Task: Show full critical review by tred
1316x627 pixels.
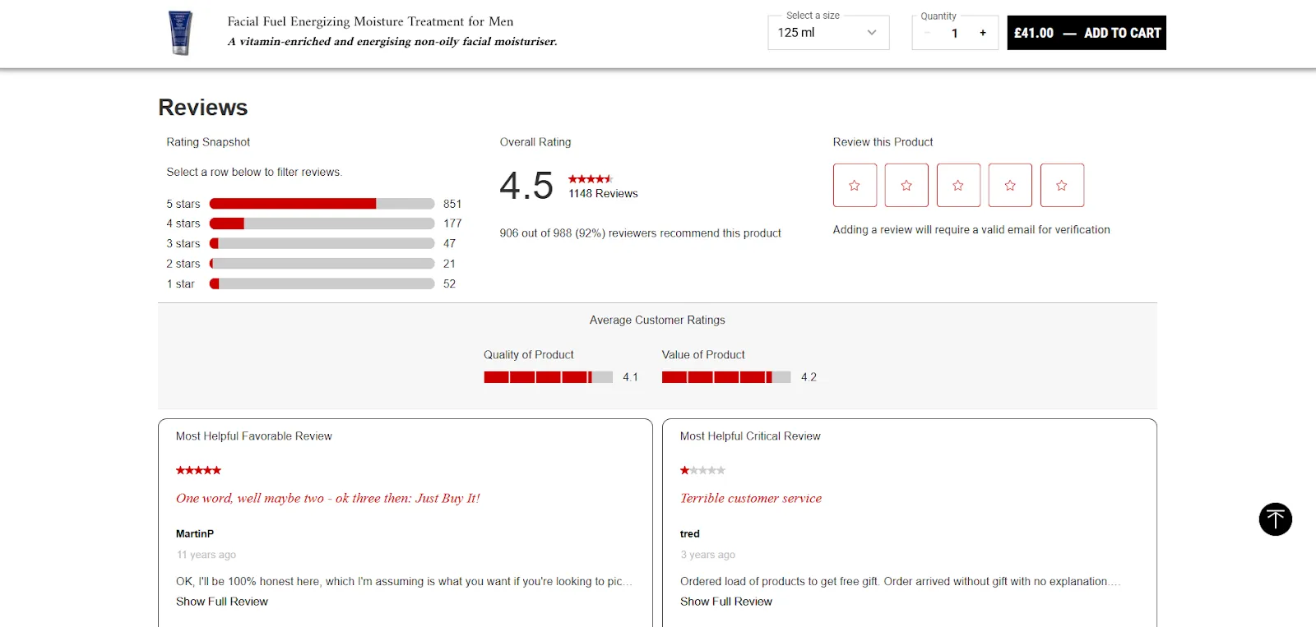Action: 726,602
